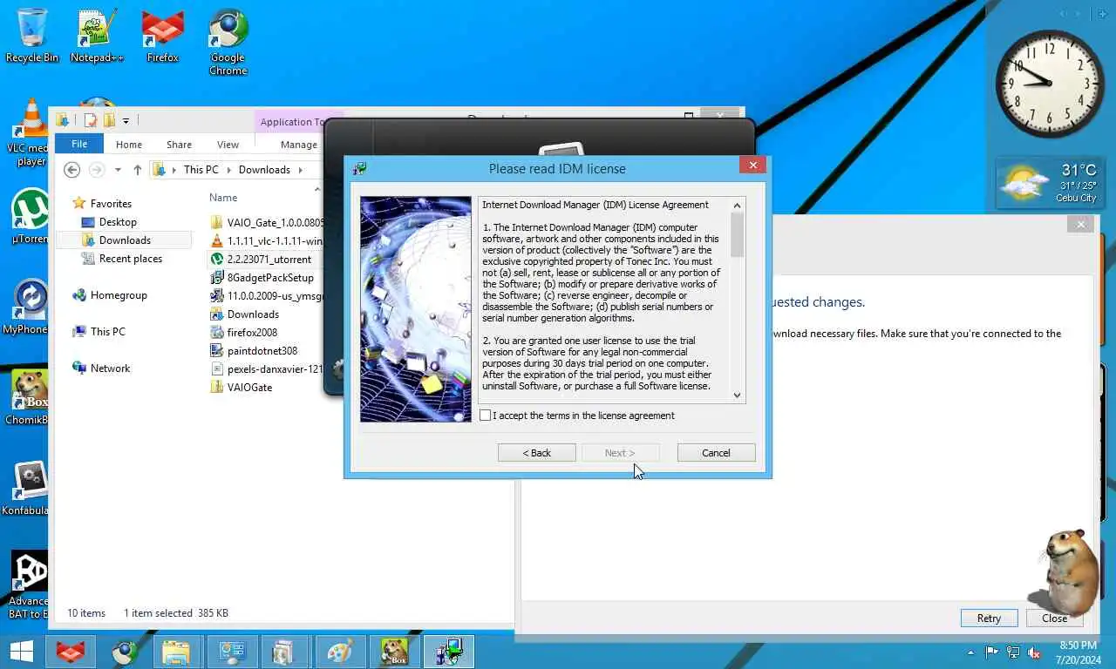Open the Paint.NET palette taskbar icon
The width and height of the screenshot is (1116, 669).
[339, 652]
